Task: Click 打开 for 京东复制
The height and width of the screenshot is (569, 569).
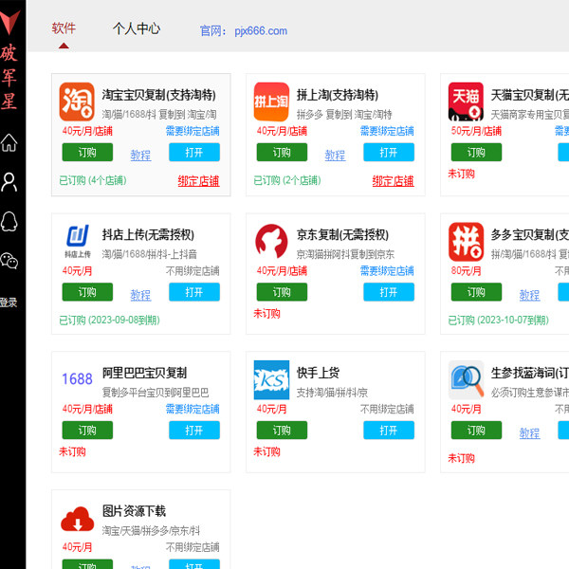Action: 389,292
